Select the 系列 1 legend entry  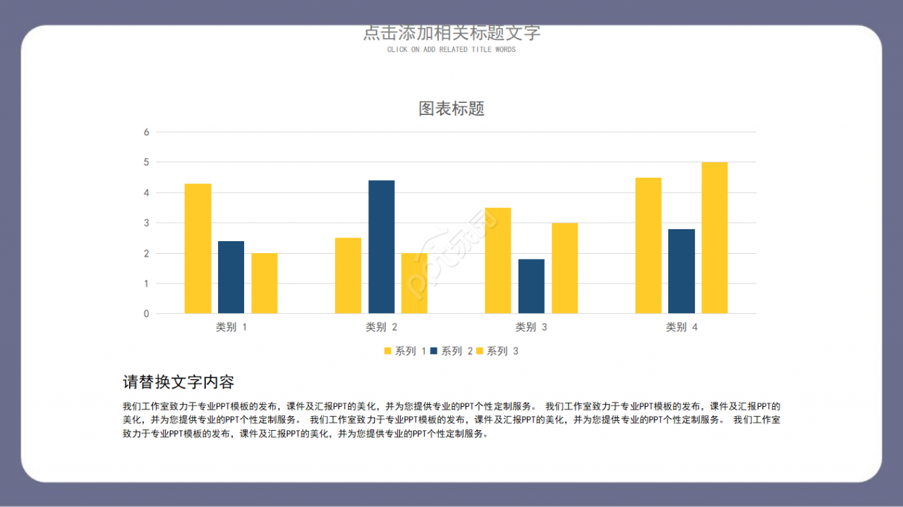click(405, 351)
